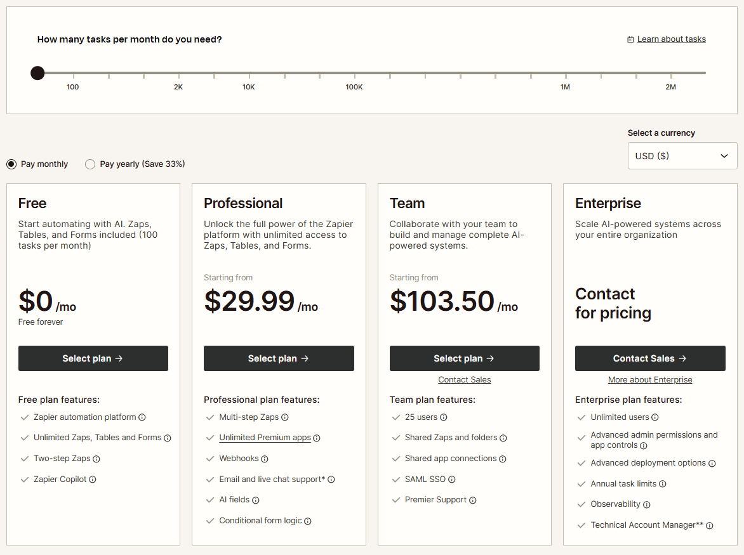
Task: Click info icon for Email and live chat support
Action: click(331, 480)
